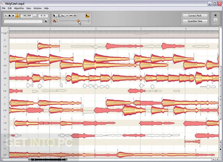223x162 pixels.
Task: Select the amplitude tool
Action: 67,16
